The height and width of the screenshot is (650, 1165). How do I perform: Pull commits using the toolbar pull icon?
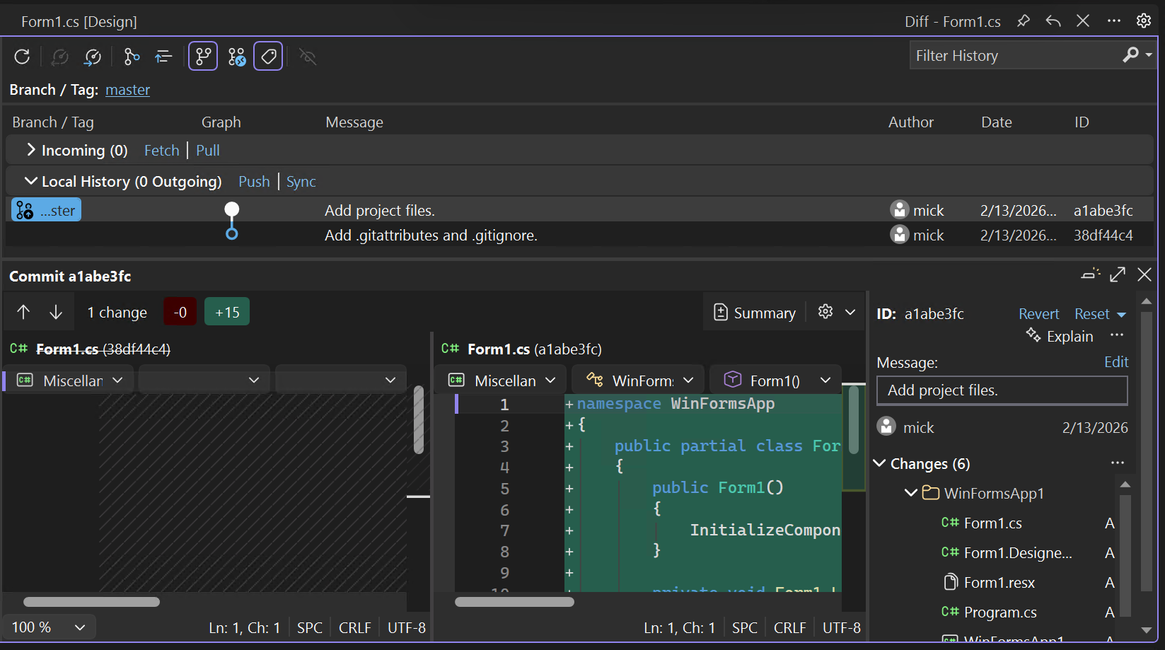pyautogui.click(x=93, y=57)
